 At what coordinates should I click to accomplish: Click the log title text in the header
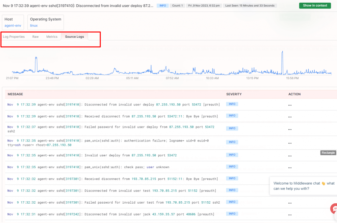coord(78,6)
